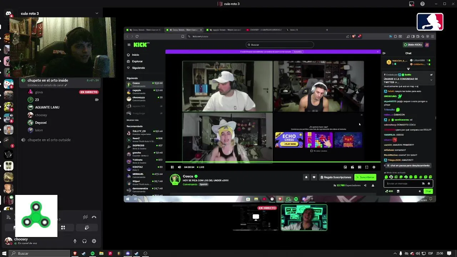Screen dimensions: 457x257
Task: Open Siguiendo in Kick sidebar
Action: click(138, 68)
